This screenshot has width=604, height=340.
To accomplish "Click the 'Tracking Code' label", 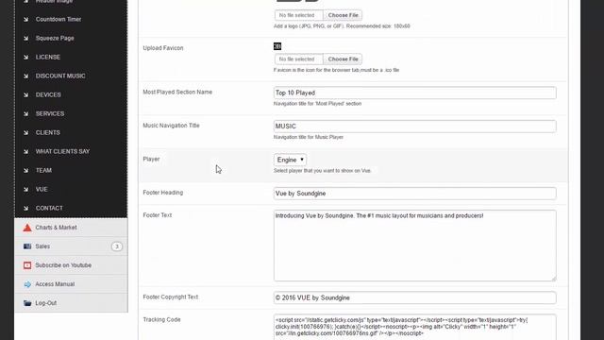I will (x=161, y=319).
